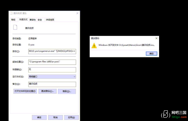Click 打开文件所在的位置 button

point(25,91)
